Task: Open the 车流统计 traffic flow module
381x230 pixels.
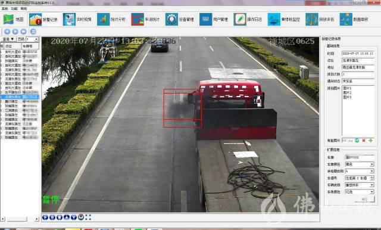Action: point(145,20)
